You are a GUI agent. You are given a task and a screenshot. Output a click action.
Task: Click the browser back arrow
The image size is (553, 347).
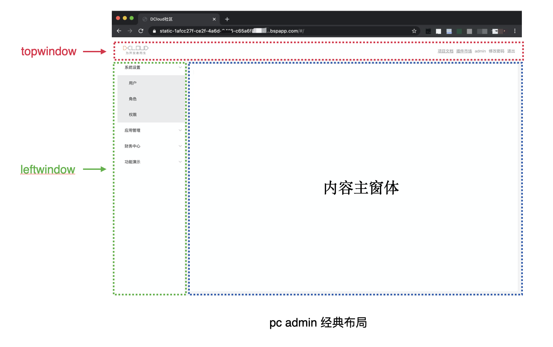(x=119, y=30)
